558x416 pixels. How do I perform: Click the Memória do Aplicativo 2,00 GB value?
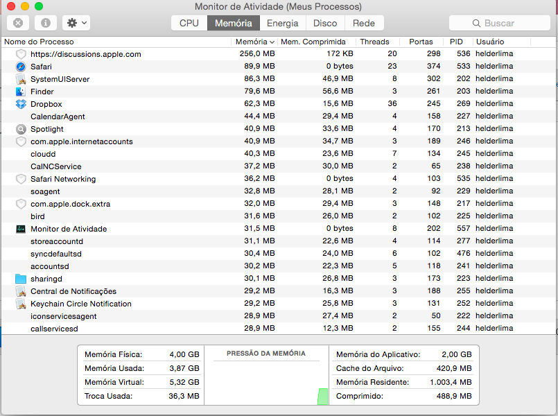457,354
